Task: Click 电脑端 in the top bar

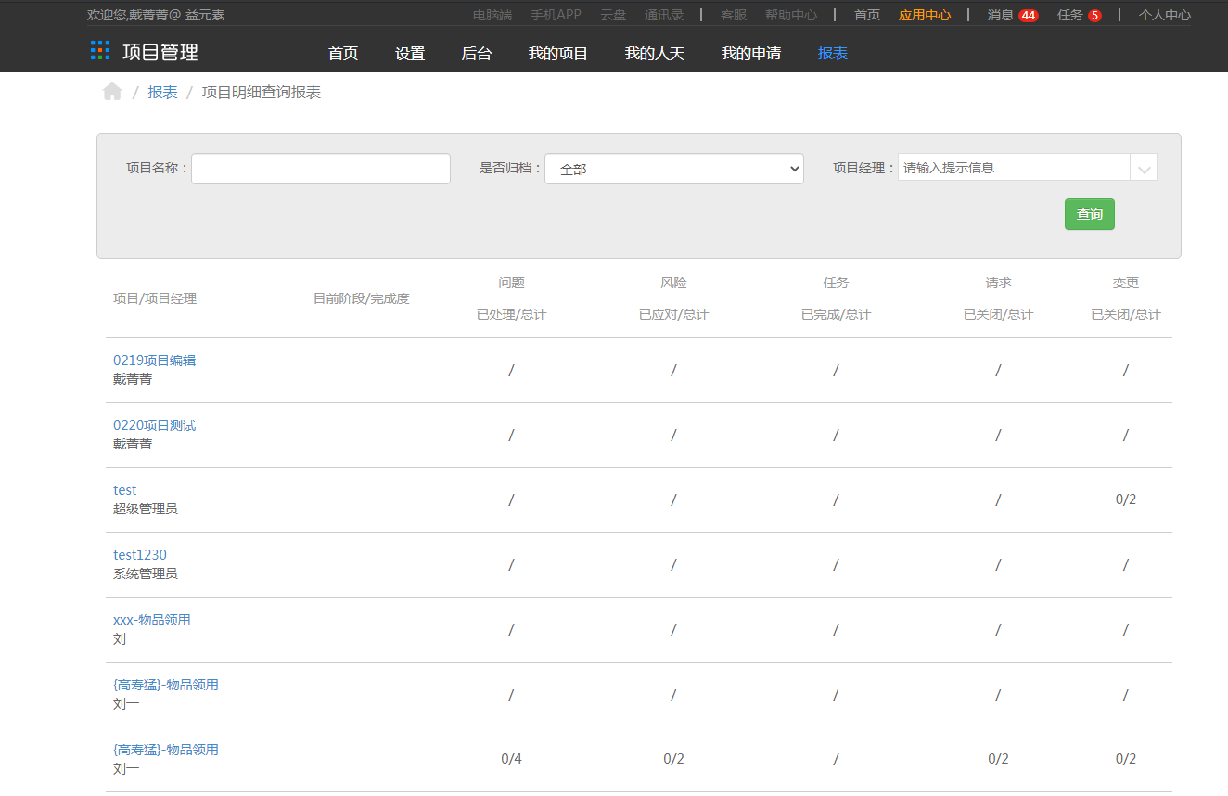Action: 492,15
